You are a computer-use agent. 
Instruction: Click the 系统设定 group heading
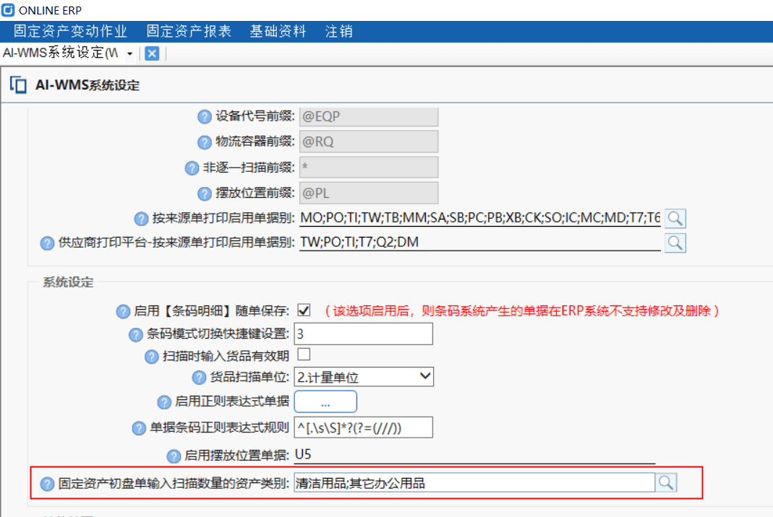[x=68, y=282]
